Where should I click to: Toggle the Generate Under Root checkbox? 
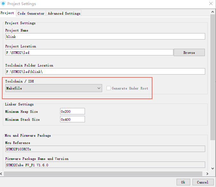pyautogui.click(x=108, y=88)
